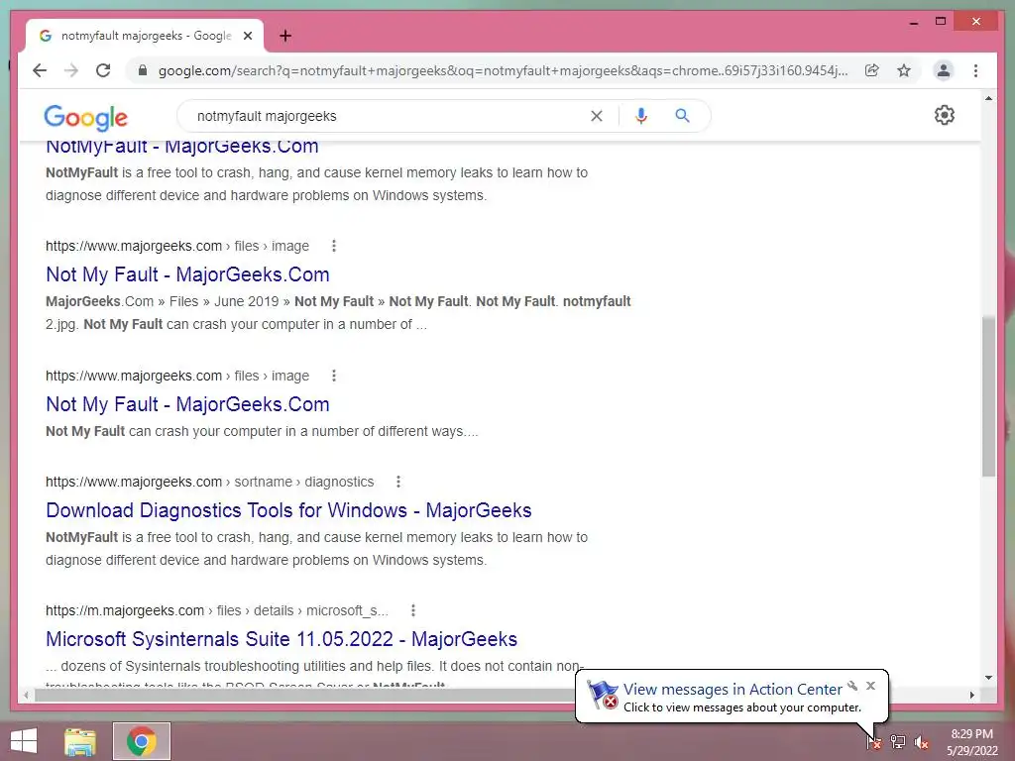Screen dimensions: 1015x761
Task: Open Not My Fault result with June 2019 snippet
Action: coord(187,274)
